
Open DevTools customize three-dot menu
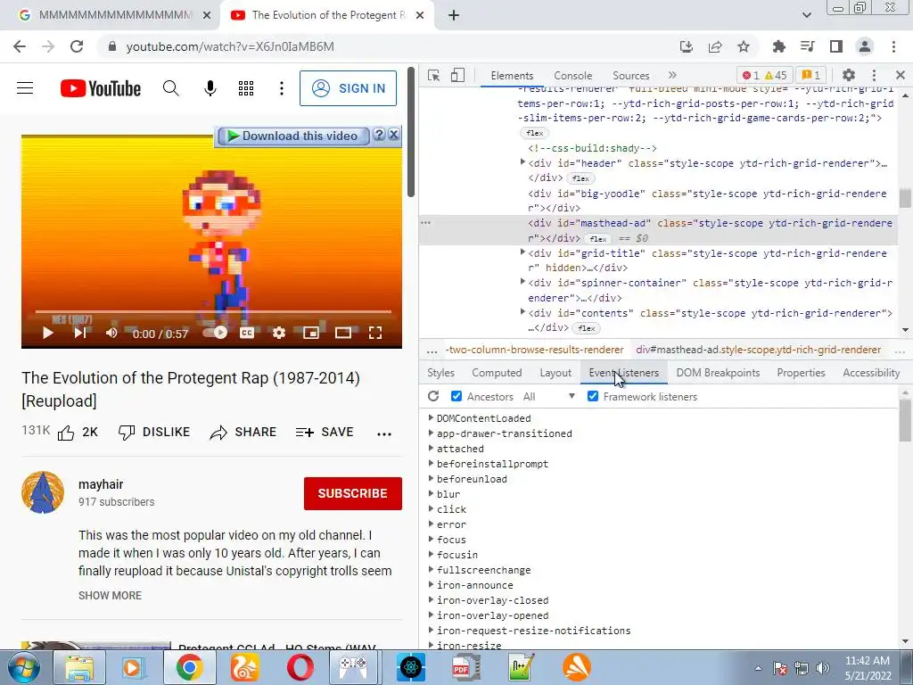pyautogui.click(x=874, y=75)
